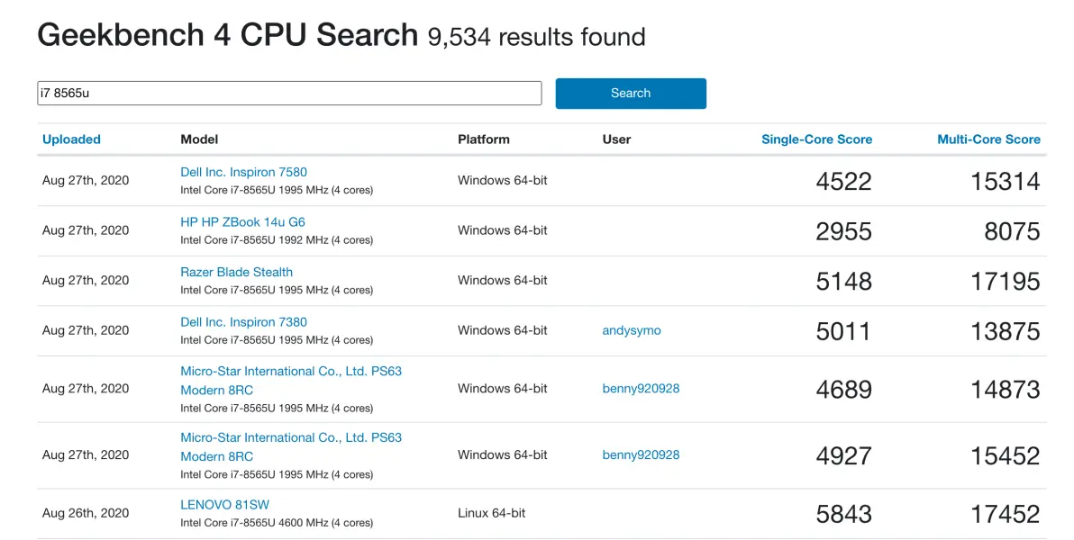
Task: Click Windows 64-bit in HP ZBook row
Action: pyautogui.click(x=503, y=230)
